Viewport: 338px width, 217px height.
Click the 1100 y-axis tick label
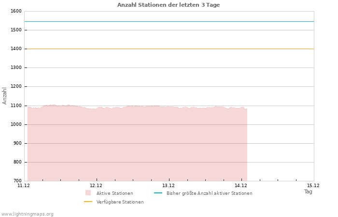16,106
